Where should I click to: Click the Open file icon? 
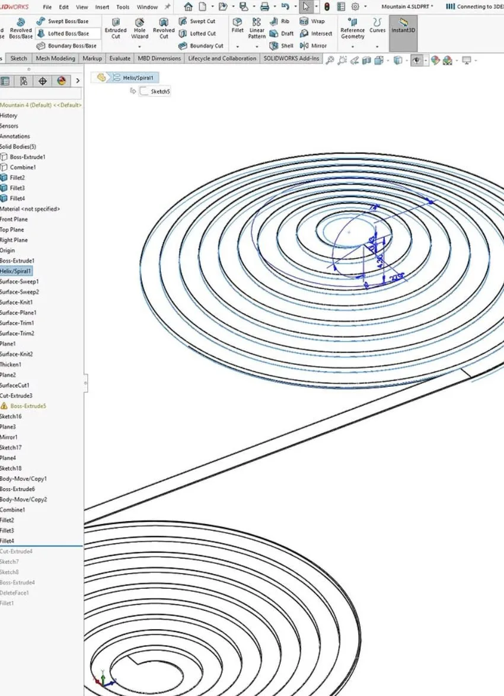point(223,7)
